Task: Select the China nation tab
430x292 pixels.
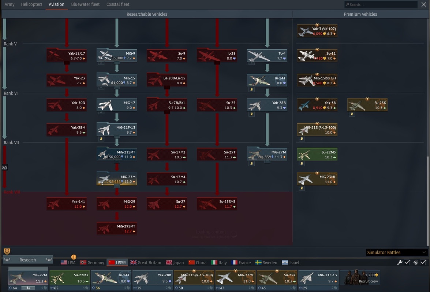Action: 198,262
